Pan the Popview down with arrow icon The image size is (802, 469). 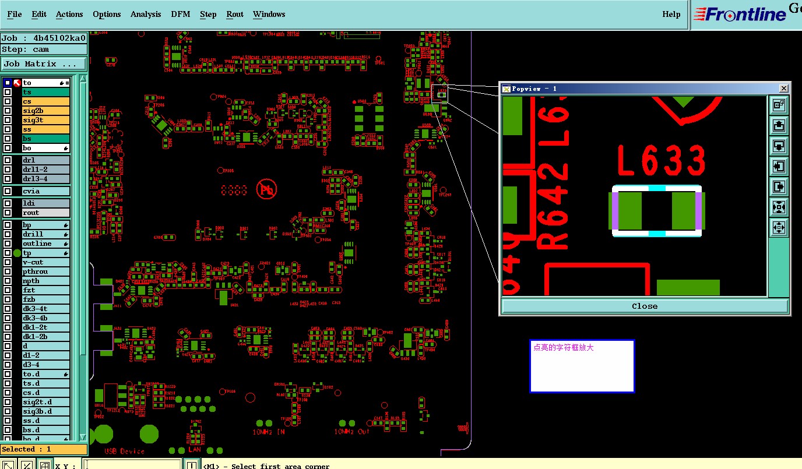pos(779,146)
